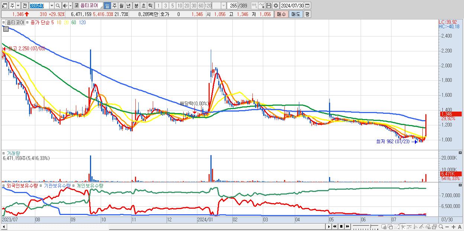Click the pencil trend drawing icon

click(x=422, y=227)
